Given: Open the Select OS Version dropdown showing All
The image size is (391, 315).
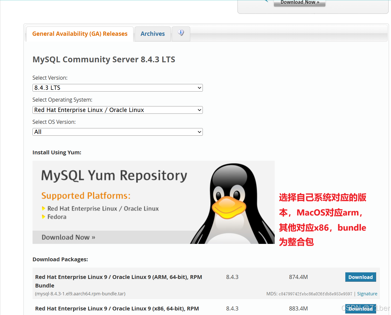Looking at the screenshot, I should [x=118, y=132].
